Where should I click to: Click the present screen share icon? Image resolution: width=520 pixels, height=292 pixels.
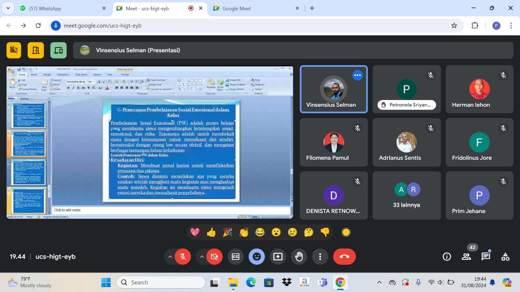[278, 257]
